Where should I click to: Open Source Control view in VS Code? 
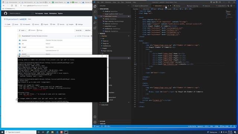[x=95, y=17]
